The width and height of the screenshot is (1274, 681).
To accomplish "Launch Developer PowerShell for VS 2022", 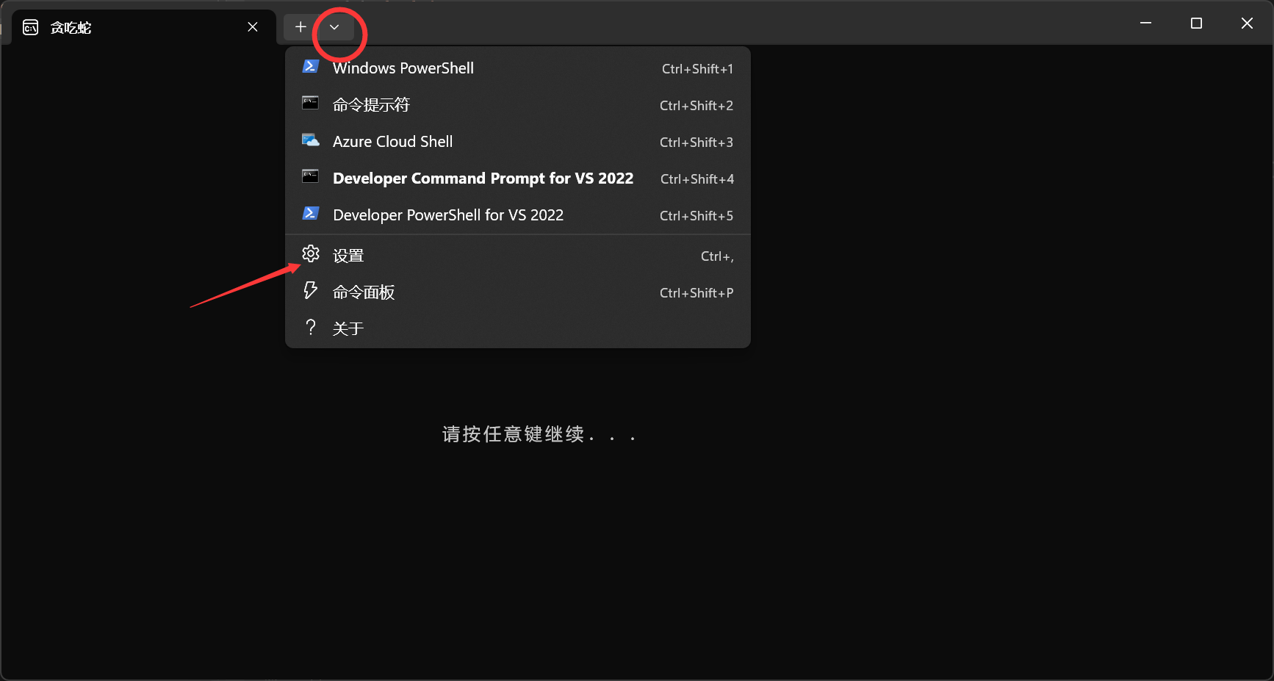I will point(517,215).
